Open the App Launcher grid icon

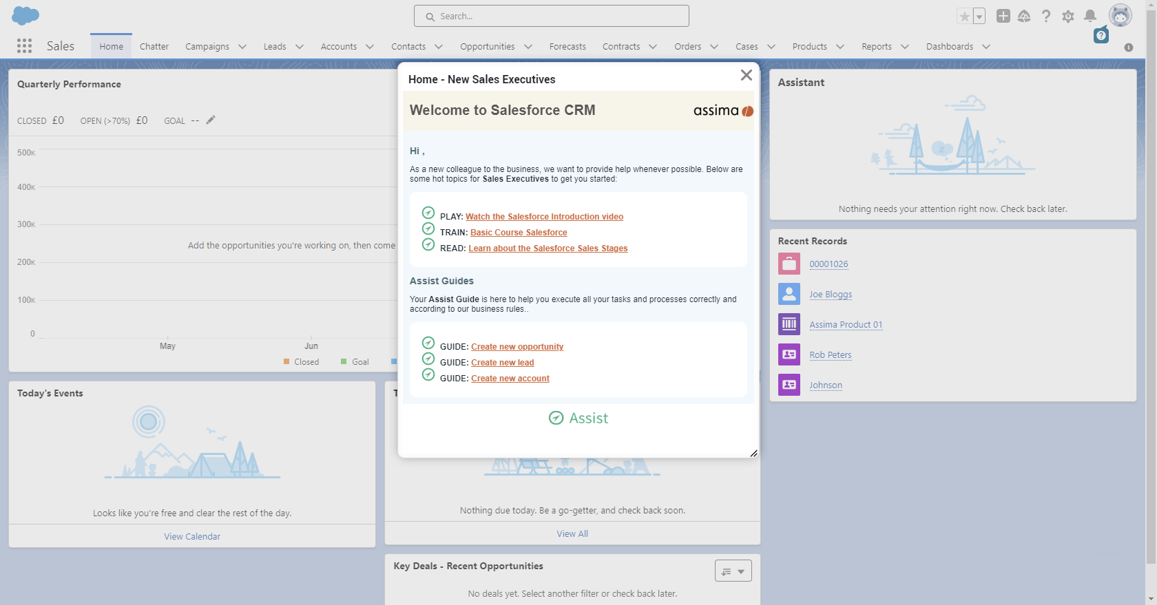(24, 46)
